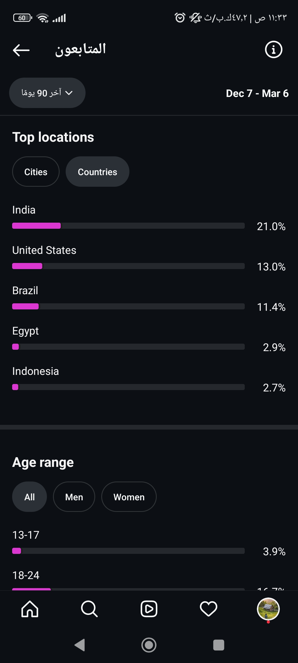Open the info icon
This screenshot has height=663, width=298.
coord(273,50)
